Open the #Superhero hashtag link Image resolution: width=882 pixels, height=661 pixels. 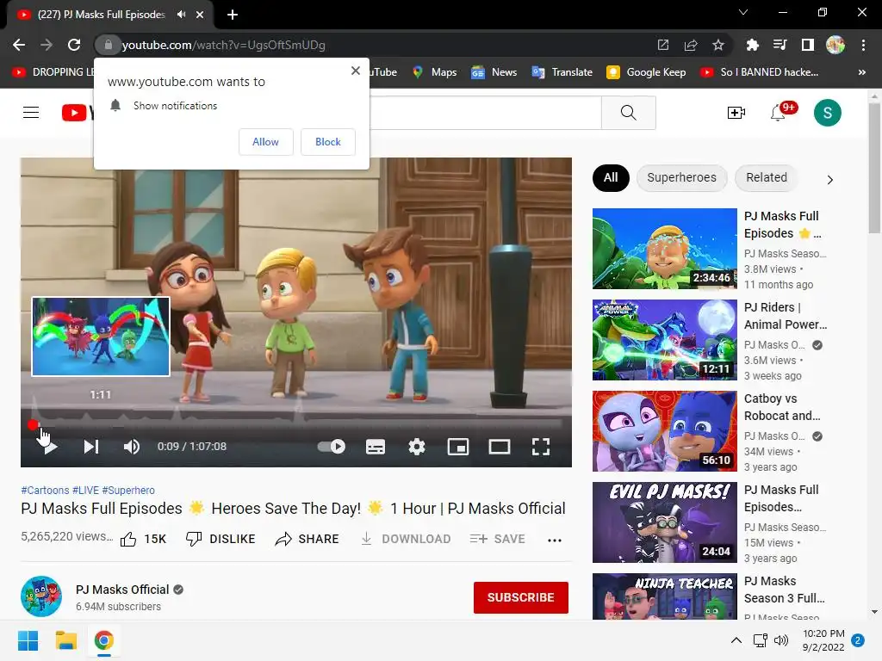(128, 490)
